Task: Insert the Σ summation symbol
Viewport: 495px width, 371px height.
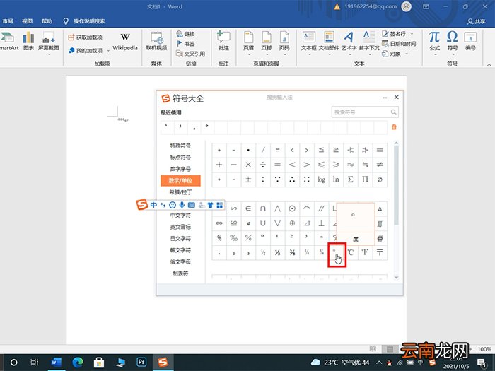Action: [351, 179]
